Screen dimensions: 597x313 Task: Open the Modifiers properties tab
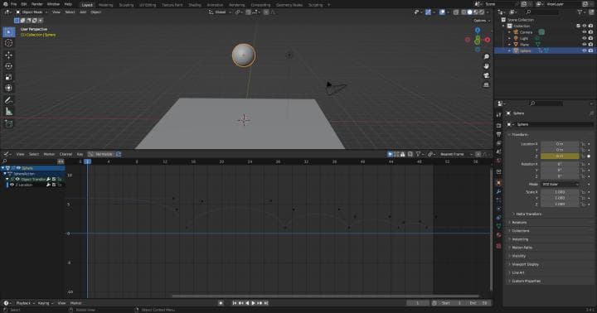499,191
